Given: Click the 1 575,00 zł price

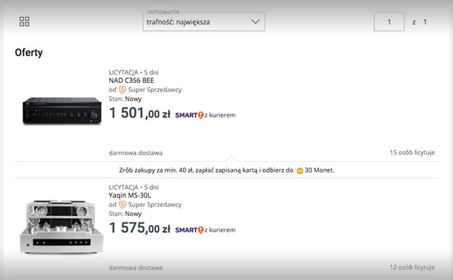Looking at the screenshot, I should tap(139, 228).
